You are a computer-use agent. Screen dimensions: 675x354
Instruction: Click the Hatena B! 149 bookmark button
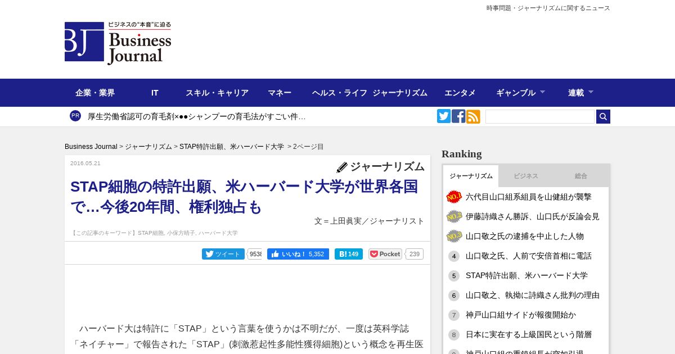click(349, 254)
